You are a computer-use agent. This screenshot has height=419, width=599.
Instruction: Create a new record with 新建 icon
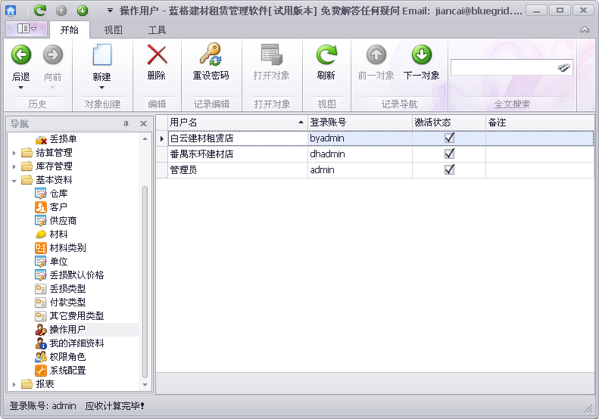(102, 55)
